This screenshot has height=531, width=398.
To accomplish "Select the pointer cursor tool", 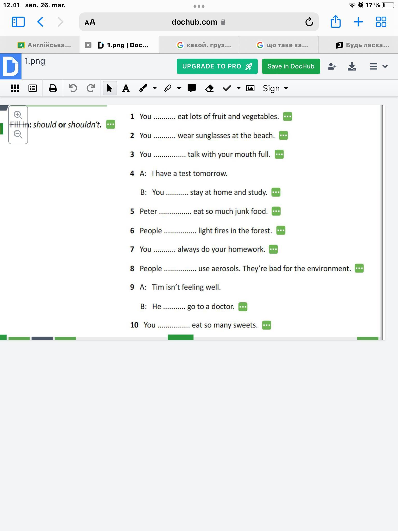I will pos(110,88).
